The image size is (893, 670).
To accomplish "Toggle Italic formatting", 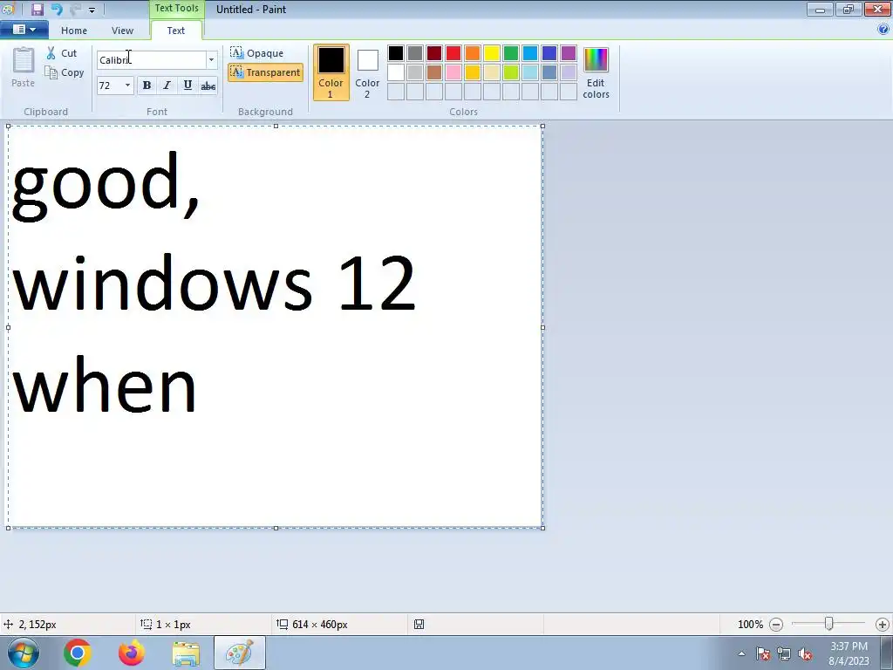I will (167, 85).
